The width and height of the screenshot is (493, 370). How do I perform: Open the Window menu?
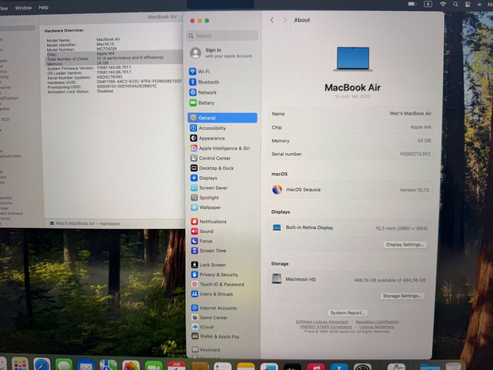click(x=23, y=7)
